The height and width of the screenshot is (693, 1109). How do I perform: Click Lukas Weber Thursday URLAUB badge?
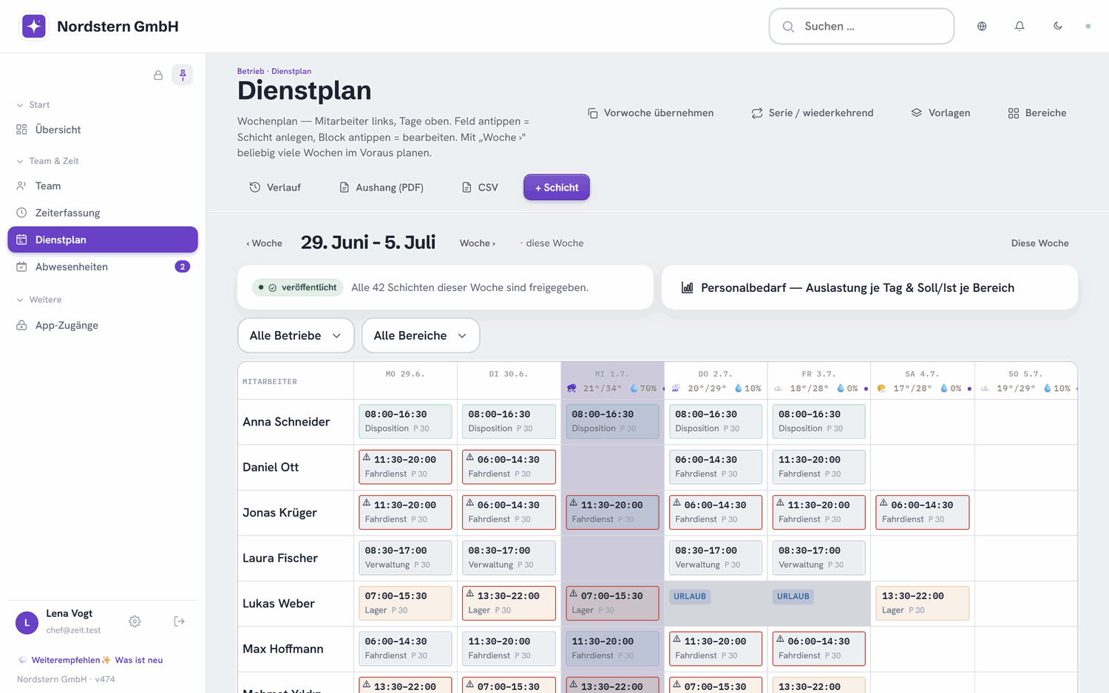point(690,596)
